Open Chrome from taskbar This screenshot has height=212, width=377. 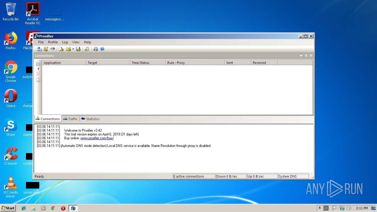(53, 208)
